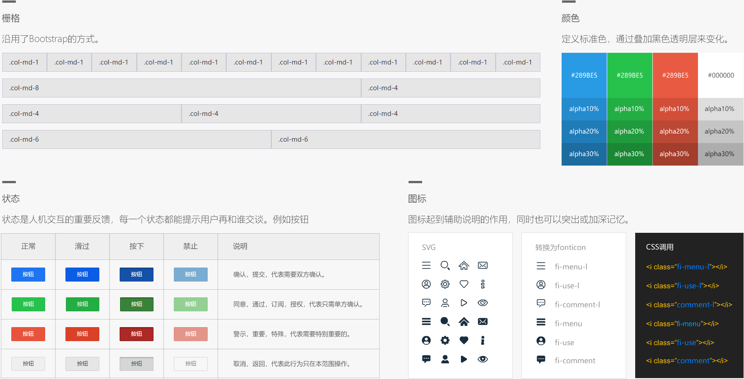Viewport: 744px width, 379px height.
Task: Click the gray button in the 禁止 column
Action: [x=191, y=364]
